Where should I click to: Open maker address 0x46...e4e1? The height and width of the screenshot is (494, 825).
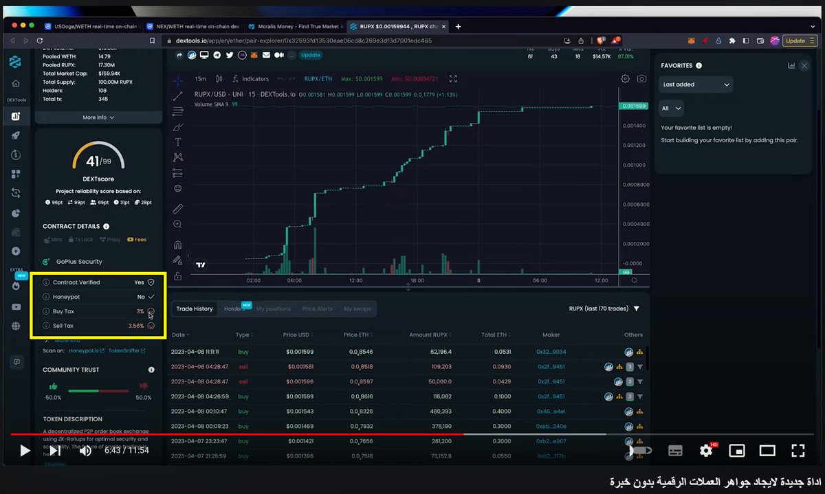tap(551, 412)
